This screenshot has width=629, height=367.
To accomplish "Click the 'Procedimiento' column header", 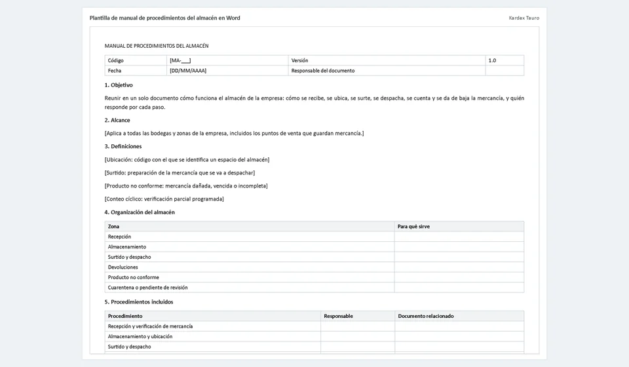I will 212,316.
